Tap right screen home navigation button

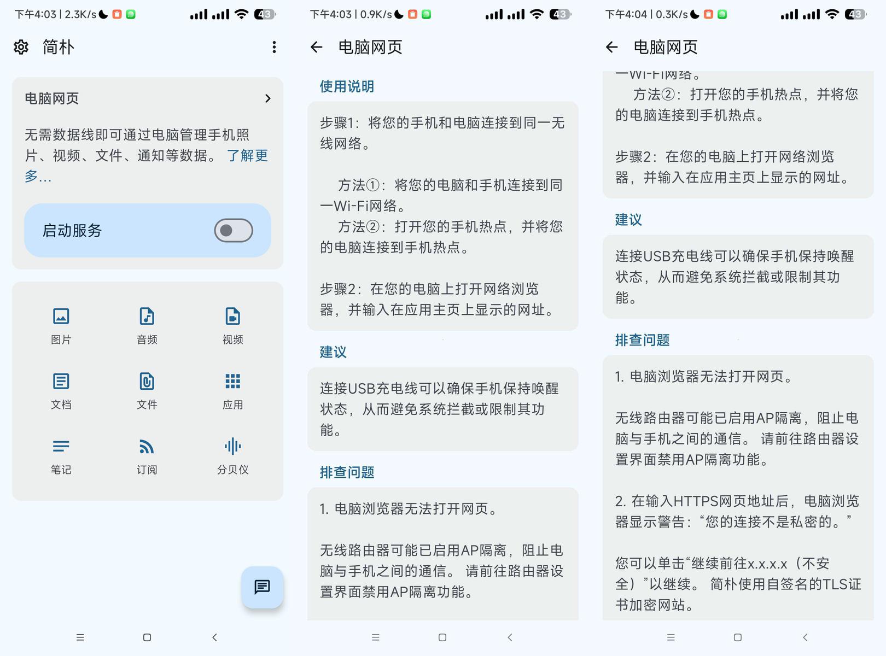coord(738,637)
